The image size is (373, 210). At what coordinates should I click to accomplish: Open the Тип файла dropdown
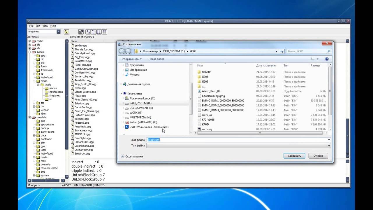point(239,146)
